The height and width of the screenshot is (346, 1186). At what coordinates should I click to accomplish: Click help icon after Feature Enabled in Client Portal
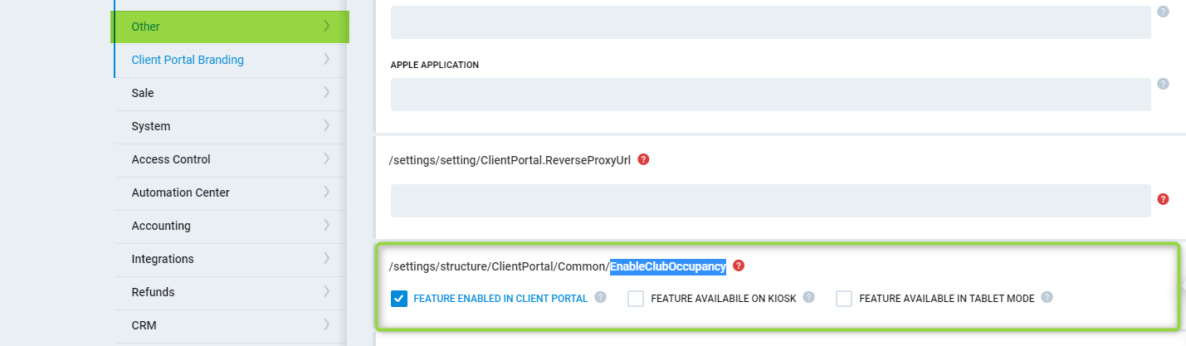pyautogui.click(x=600, y=297)
